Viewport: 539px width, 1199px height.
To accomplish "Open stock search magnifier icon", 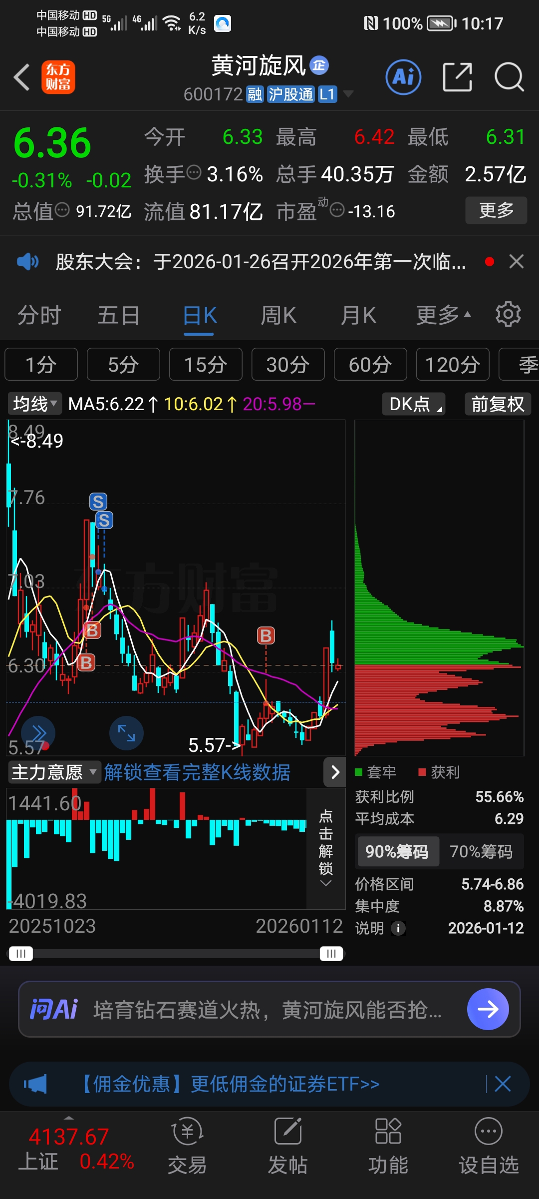I will coord(509,77).
